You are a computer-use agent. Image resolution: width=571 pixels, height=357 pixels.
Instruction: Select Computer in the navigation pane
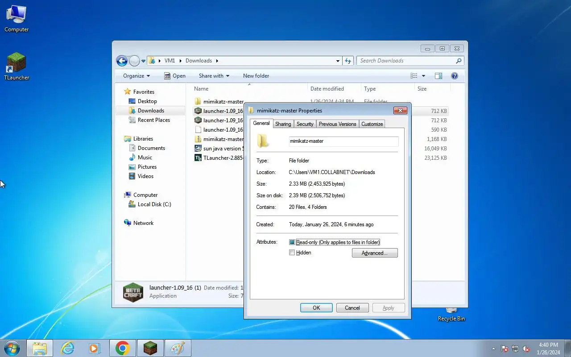tap(145, 195)
